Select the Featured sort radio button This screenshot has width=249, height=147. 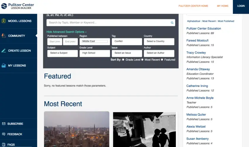(162, 60)
